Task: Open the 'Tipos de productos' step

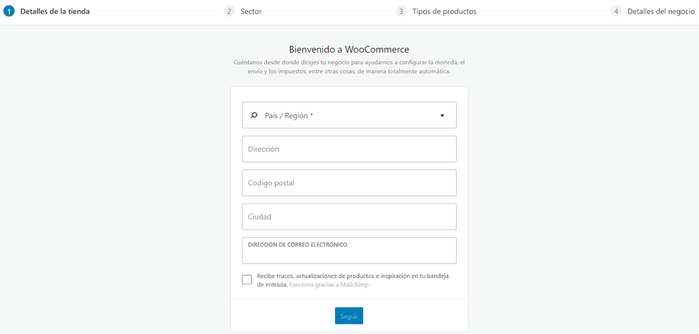Action: coord(444,12)
